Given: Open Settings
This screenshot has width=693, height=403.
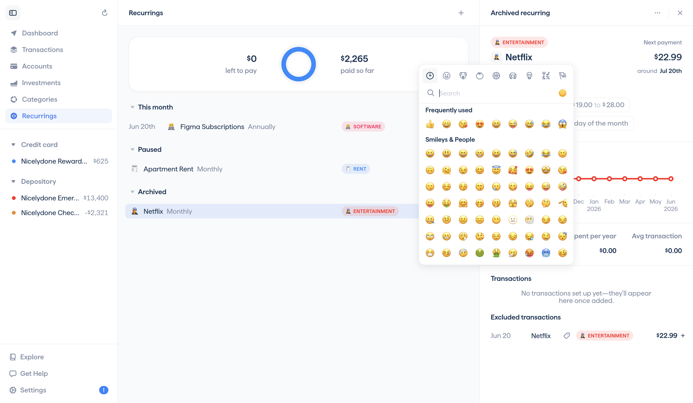Looking at the screenshot, I should 28,390.
